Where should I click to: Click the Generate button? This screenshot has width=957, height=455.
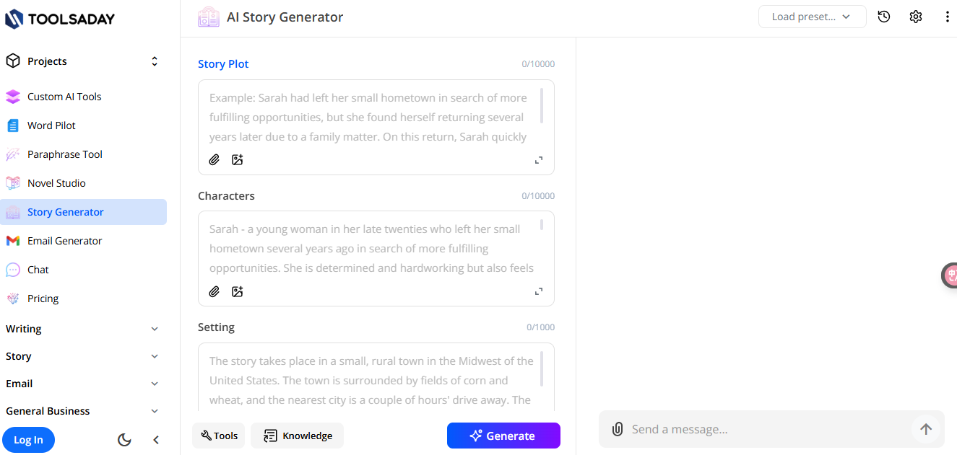click(503, 436)
